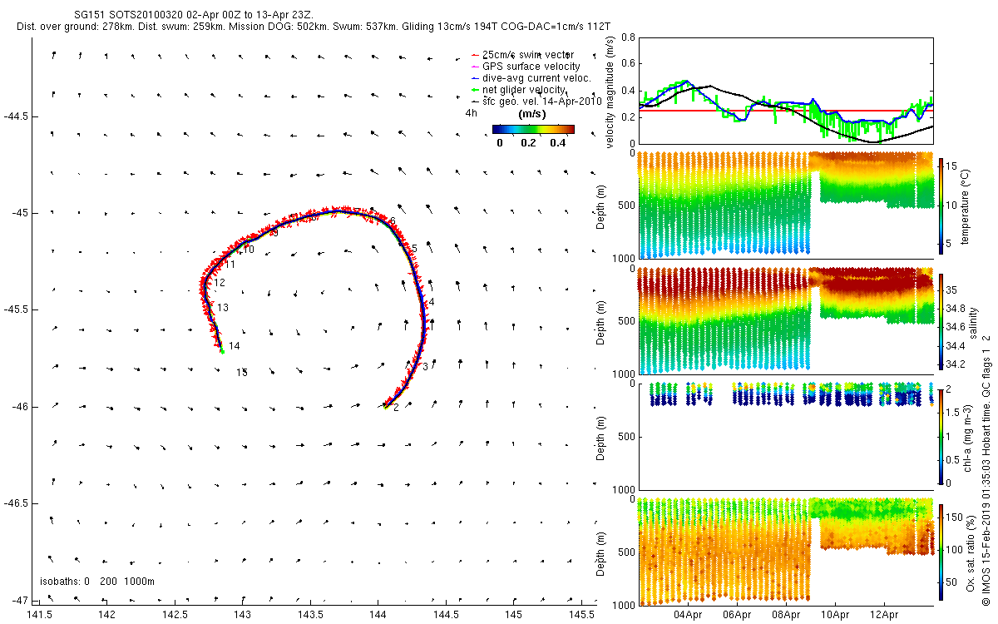
Task: Click the salinity colorbar
Action: coord(942,320)
